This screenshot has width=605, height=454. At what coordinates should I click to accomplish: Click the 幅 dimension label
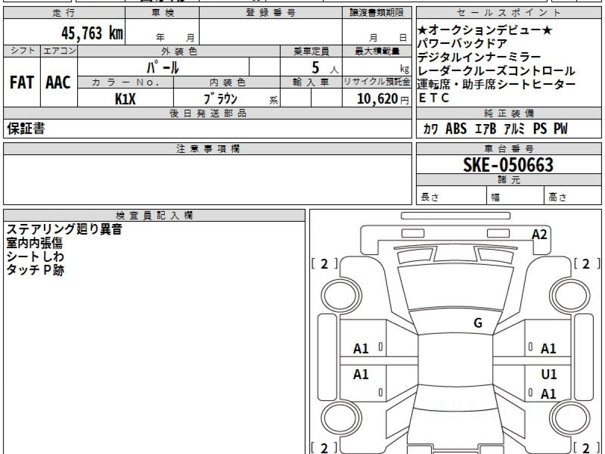496,198
